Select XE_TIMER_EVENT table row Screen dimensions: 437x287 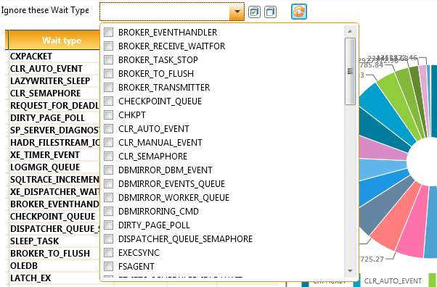coord(54,155)
